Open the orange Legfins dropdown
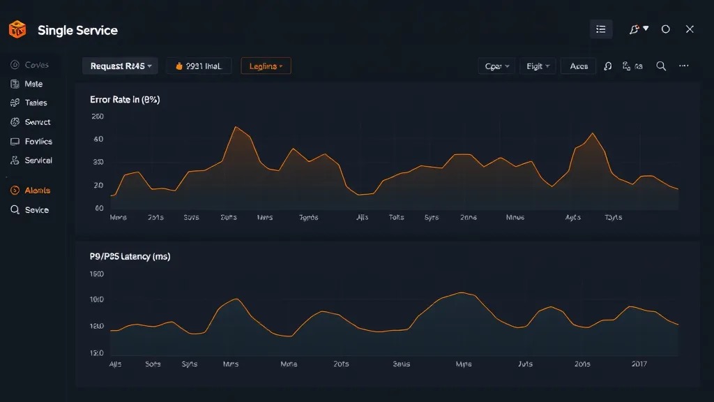The height and width of the screenshot is (402, 714). point(266,66)
